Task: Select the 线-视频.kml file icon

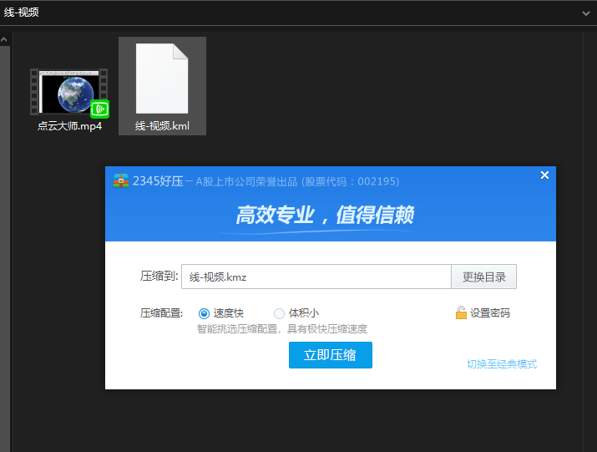Action: click(x=162, y=79)
